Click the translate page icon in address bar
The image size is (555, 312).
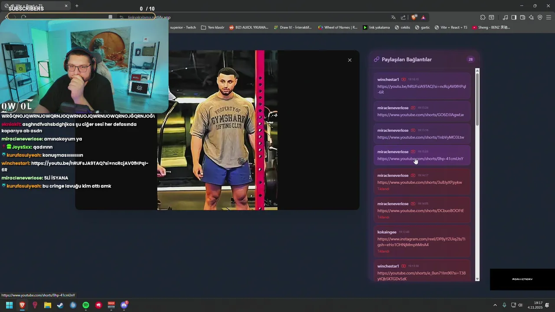tap(393, 17)
